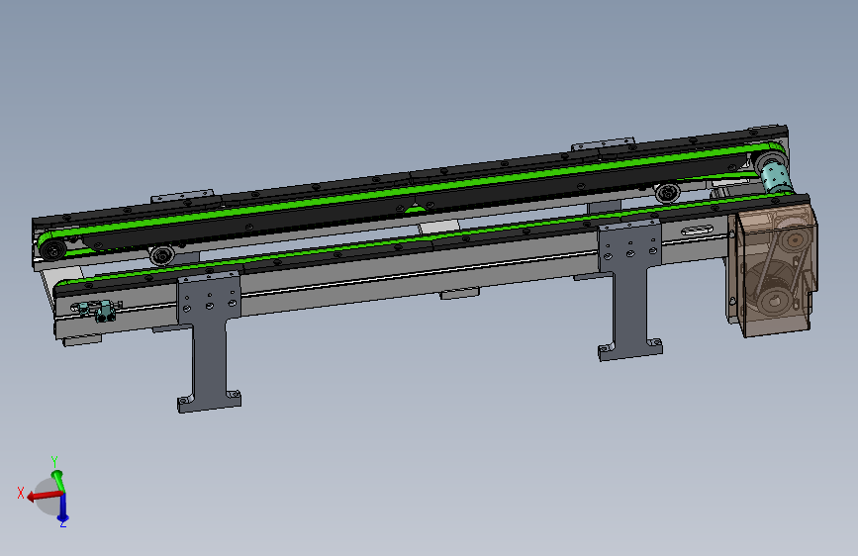858x556 pixels.
Task: Click the blue Z axis arrow of triad
Action: tap(62, 509)
